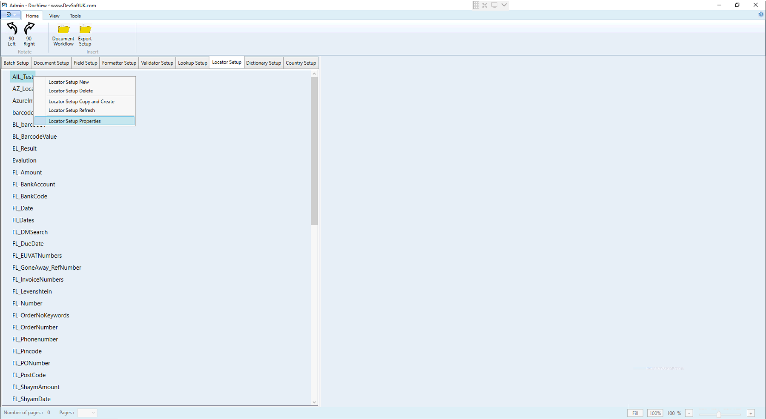Open Export Setup from the Insert group
Image resolution: width=766 pixels, height=419 pixels.
click(x=85, y=34)
